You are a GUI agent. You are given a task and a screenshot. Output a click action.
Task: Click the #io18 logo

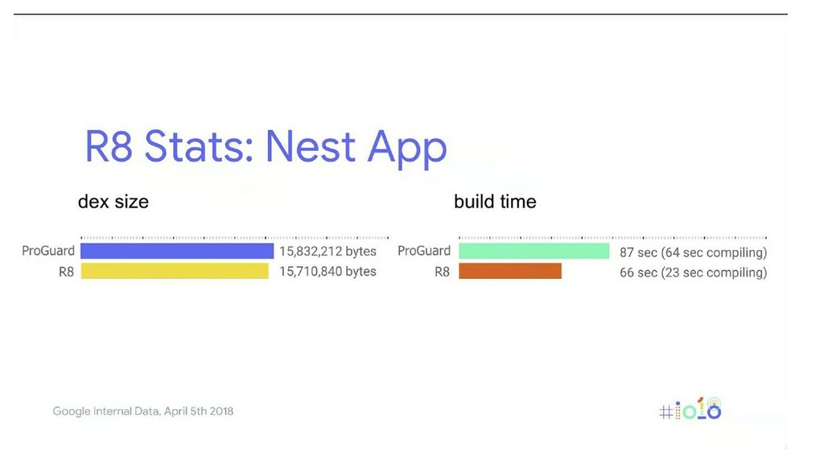(x=690, y=409)
